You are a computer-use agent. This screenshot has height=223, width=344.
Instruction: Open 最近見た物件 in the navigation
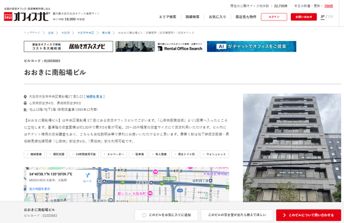(x=245, y=17)
